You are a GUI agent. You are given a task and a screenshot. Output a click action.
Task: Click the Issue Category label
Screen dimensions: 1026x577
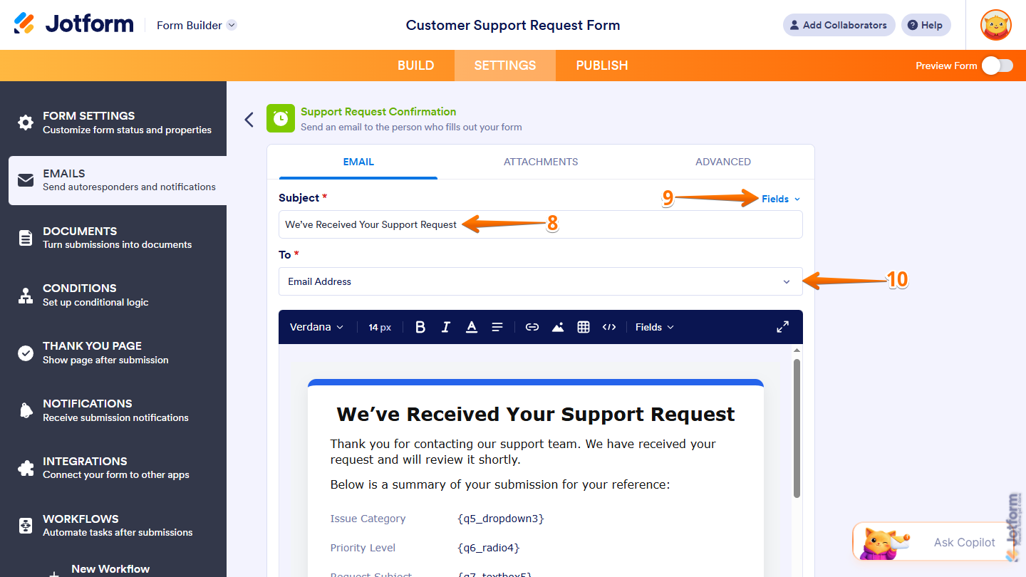368,519
